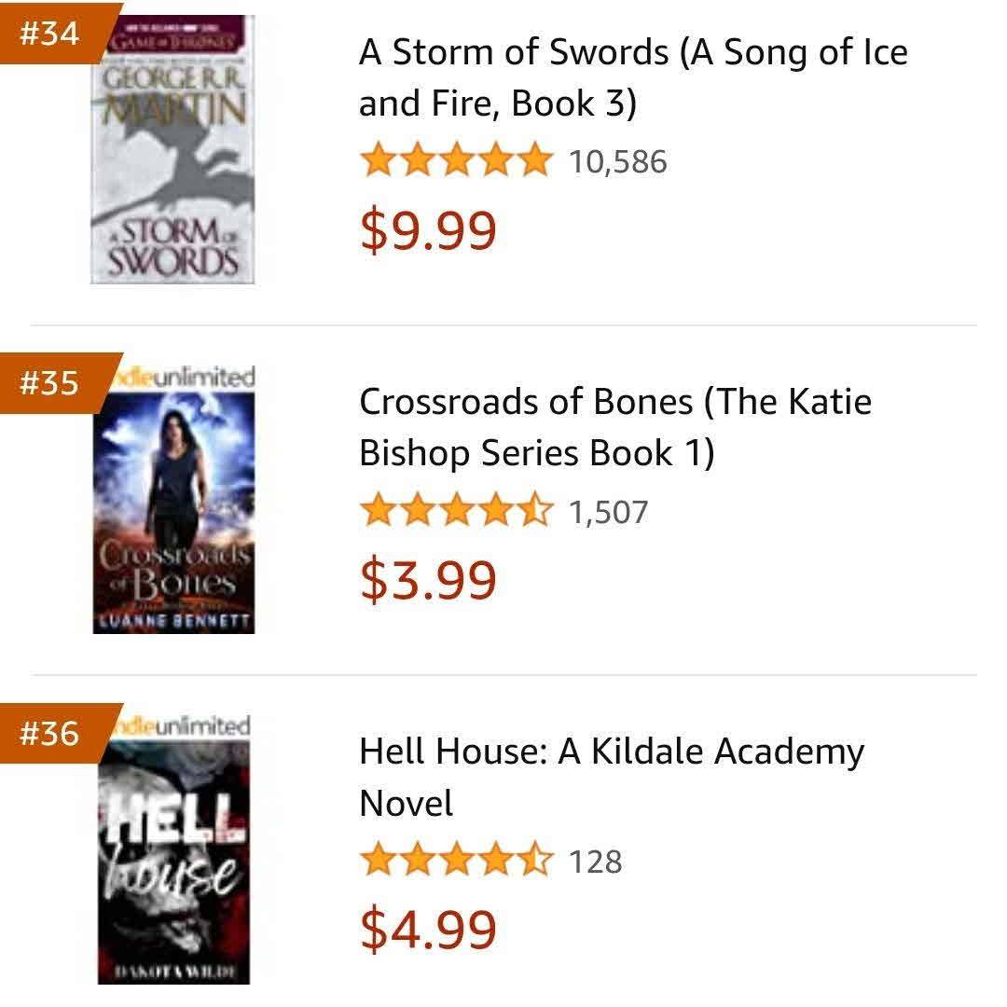Screen dimensions: 1007x1007
Task: Open A Storm of Swords title link
Action: click(x=633, y=77)
